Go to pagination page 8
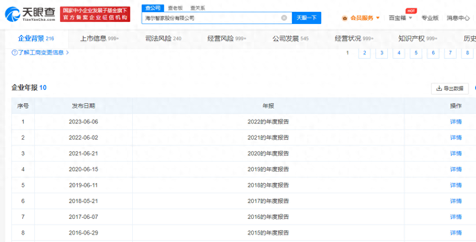 click(x=467, y=52)
